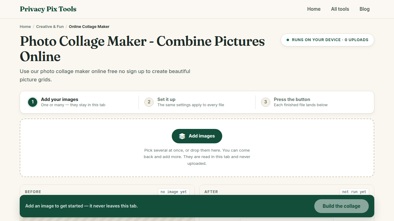Select step 1 number circle
This screenshot has width=394, height=221.
click(33, 102)
